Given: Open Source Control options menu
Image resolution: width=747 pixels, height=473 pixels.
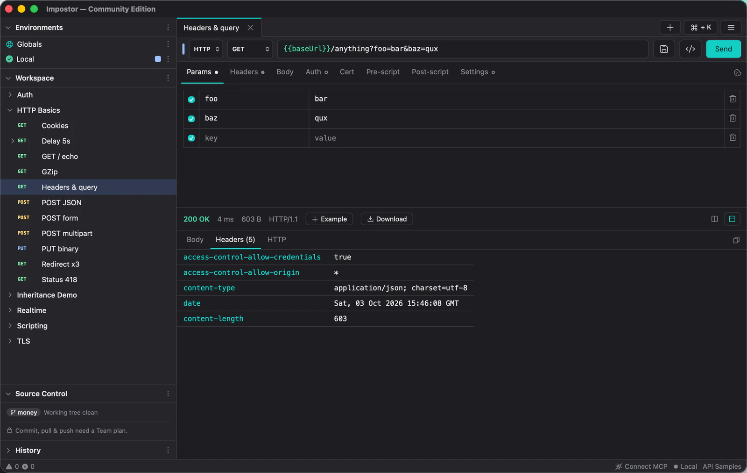Looking at the screenshot, I should [168, 394].
